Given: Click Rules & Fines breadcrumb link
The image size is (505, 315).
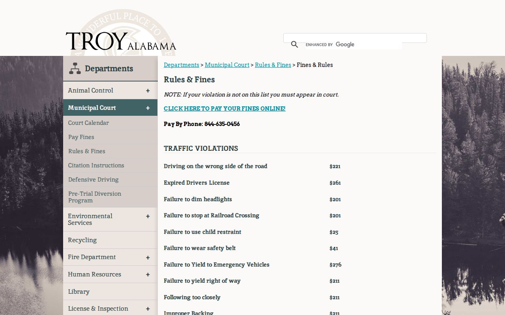Looking at the screenshot, I should click(273, 65).
